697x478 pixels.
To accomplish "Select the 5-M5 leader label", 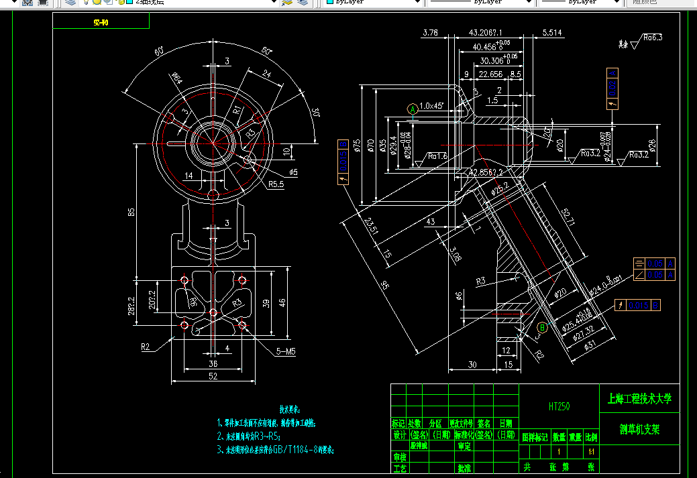I will (286, 351).
